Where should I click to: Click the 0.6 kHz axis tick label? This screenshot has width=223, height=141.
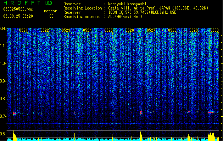tap(3, 134)
